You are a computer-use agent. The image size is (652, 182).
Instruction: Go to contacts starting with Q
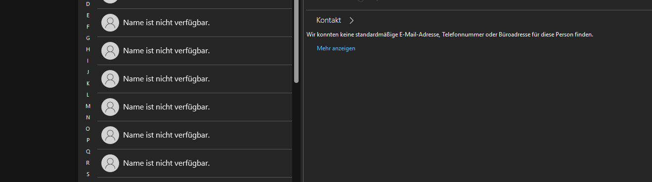(x=88, y=151)
